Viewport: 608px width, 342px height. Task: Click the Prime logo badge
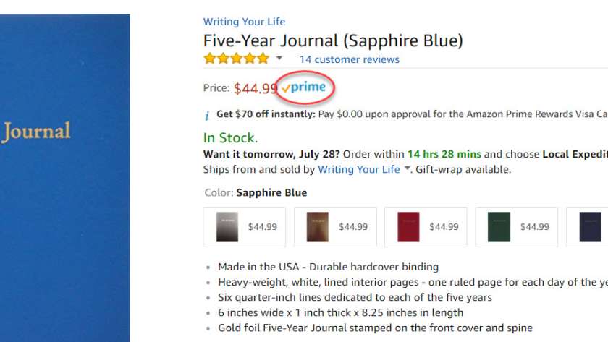point(304,87)
